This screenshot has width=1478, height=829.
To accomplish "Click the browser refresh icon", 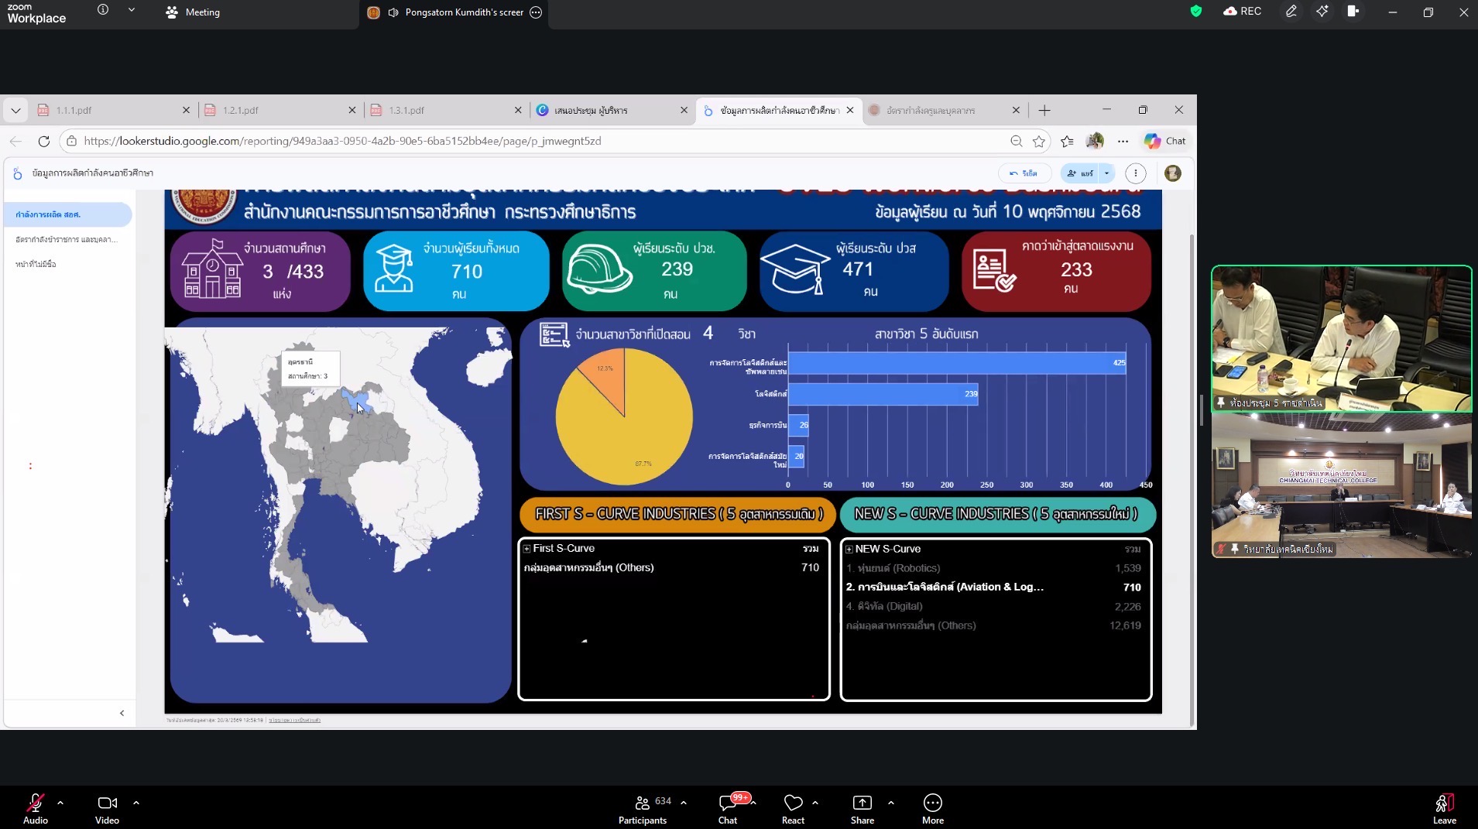I will [44, 141].
